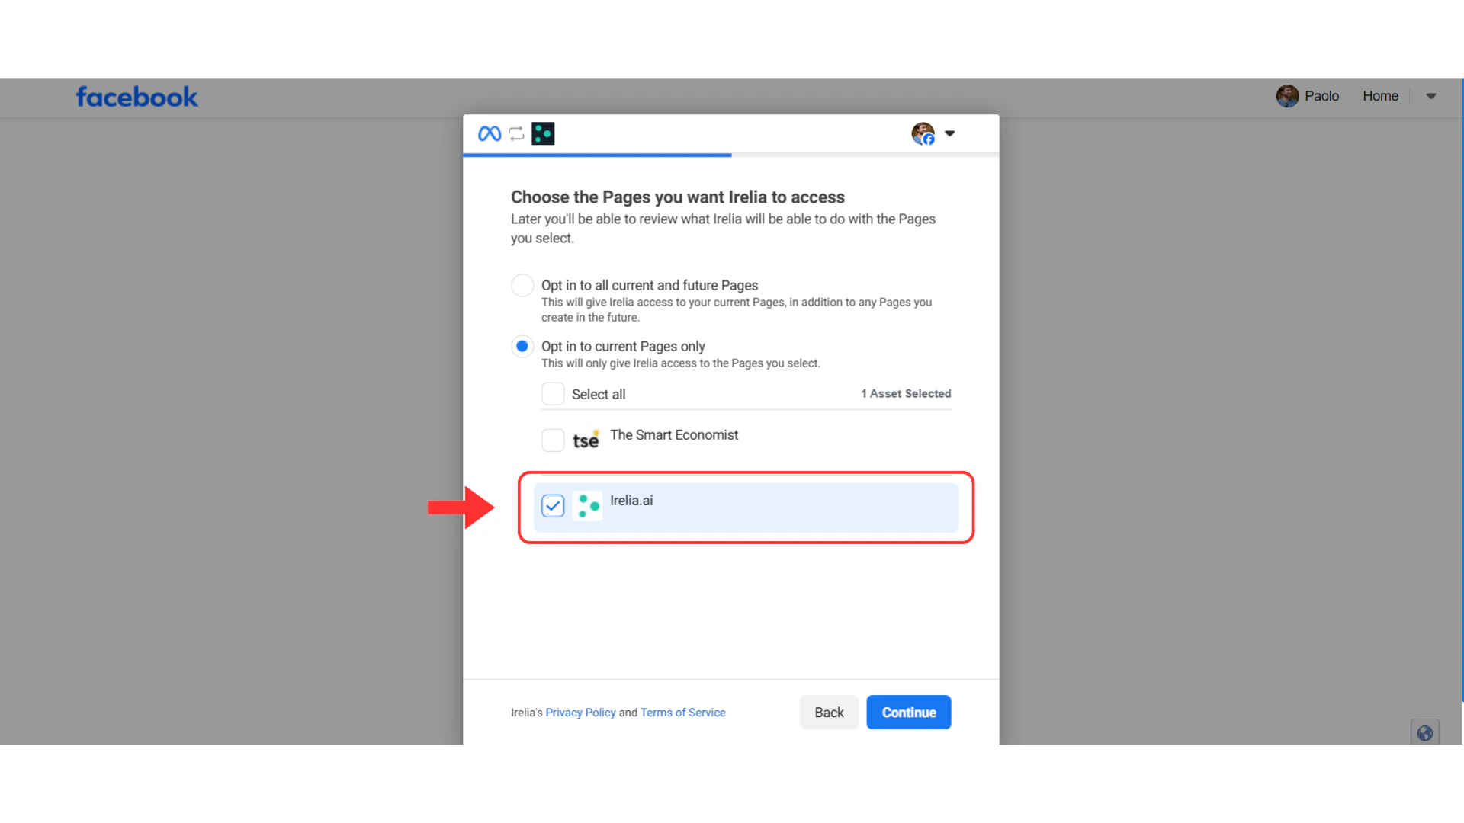This screenshot has height=823, width=1464.
Task: Click the blue progress bar at dialog top
Action: (x=597, y=155)
